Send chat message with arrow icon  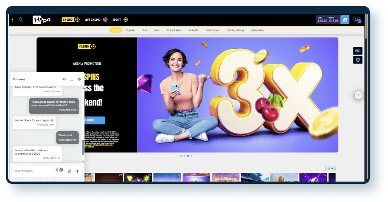pos(77,171)
